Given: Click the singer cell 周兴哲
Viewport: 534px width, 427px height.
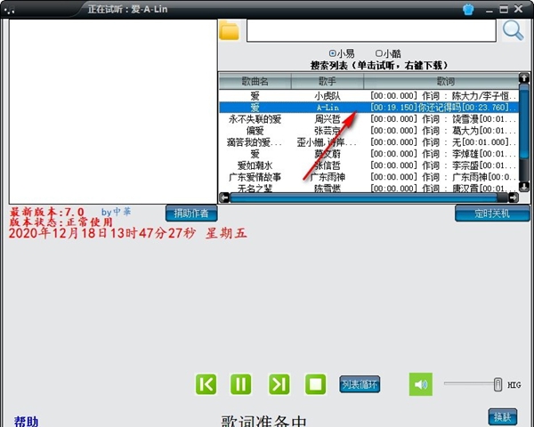Looking at the screenshot, I should click(x=328, y=119).
